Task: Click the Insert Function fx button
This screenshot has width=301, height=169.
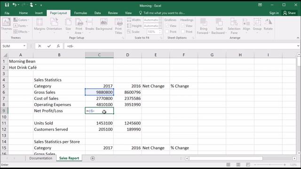Action: click(x=58, y=46)
